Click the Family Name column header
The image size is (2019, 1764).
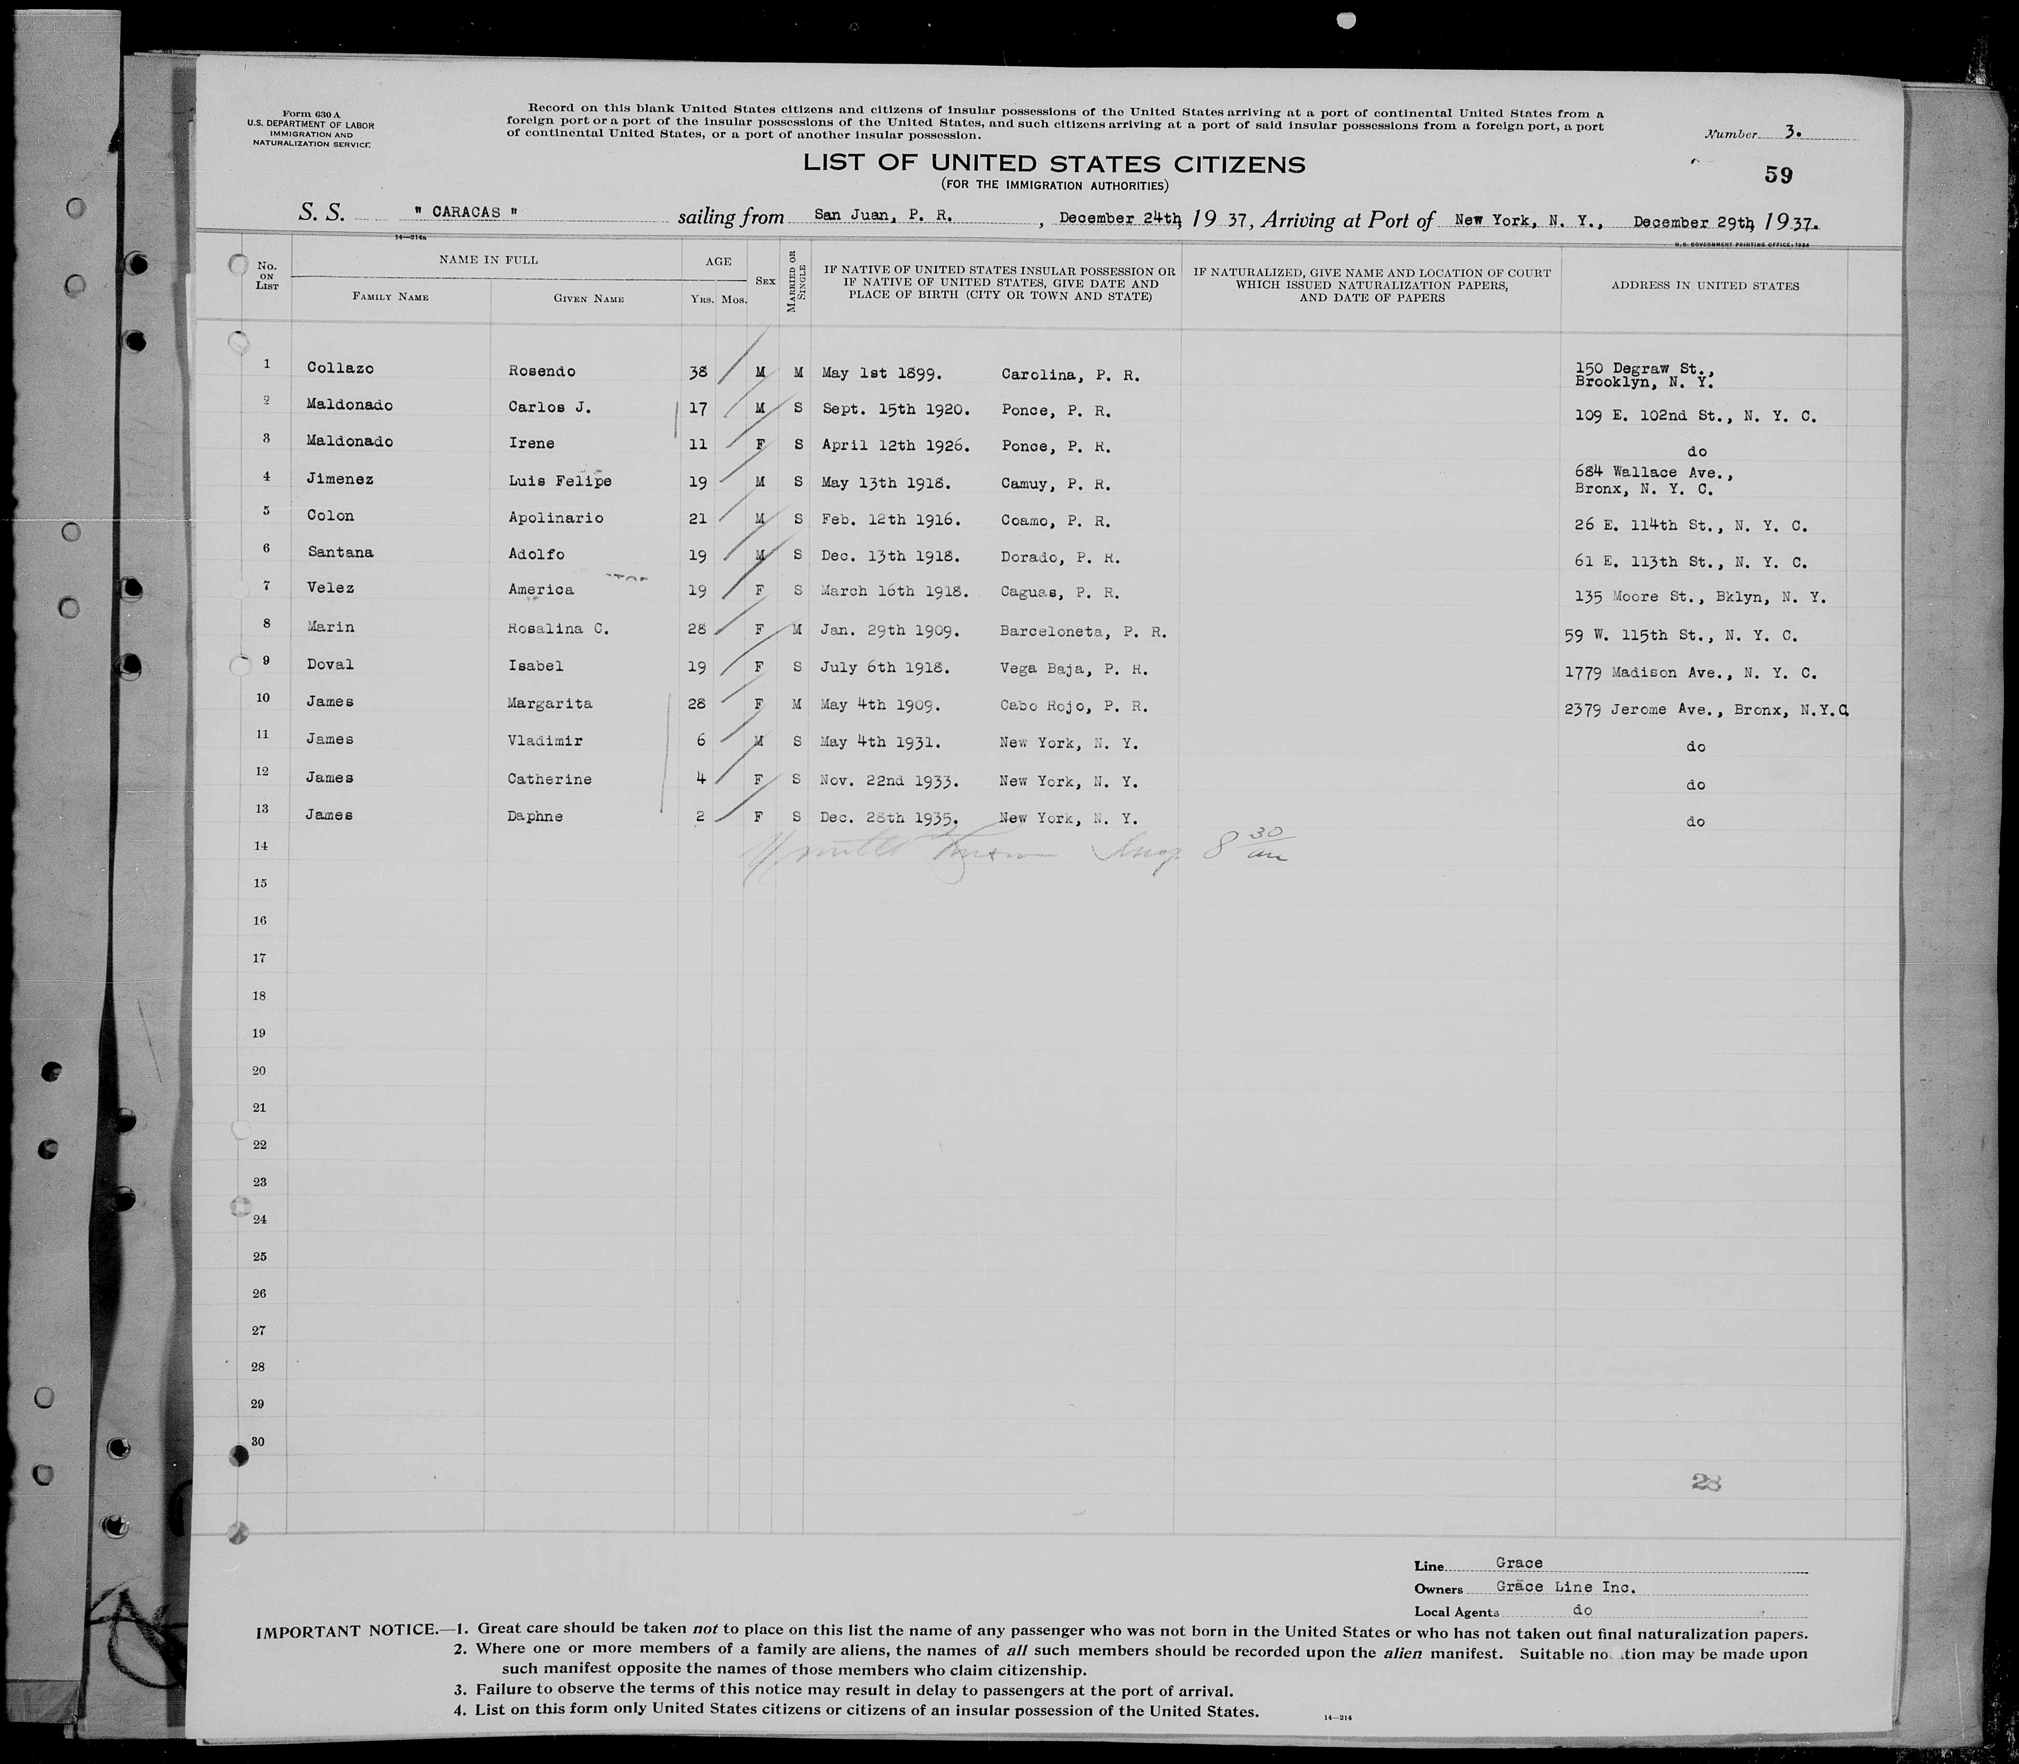(x=391, y=297)
